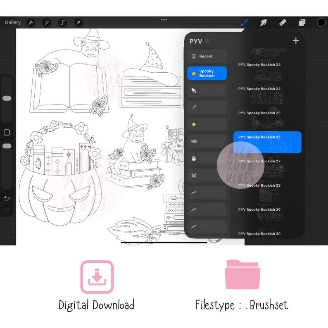The height and width of the screenshot is (328, 328).
Task: Undo the last action with arrow
Action: pos(7,198)
